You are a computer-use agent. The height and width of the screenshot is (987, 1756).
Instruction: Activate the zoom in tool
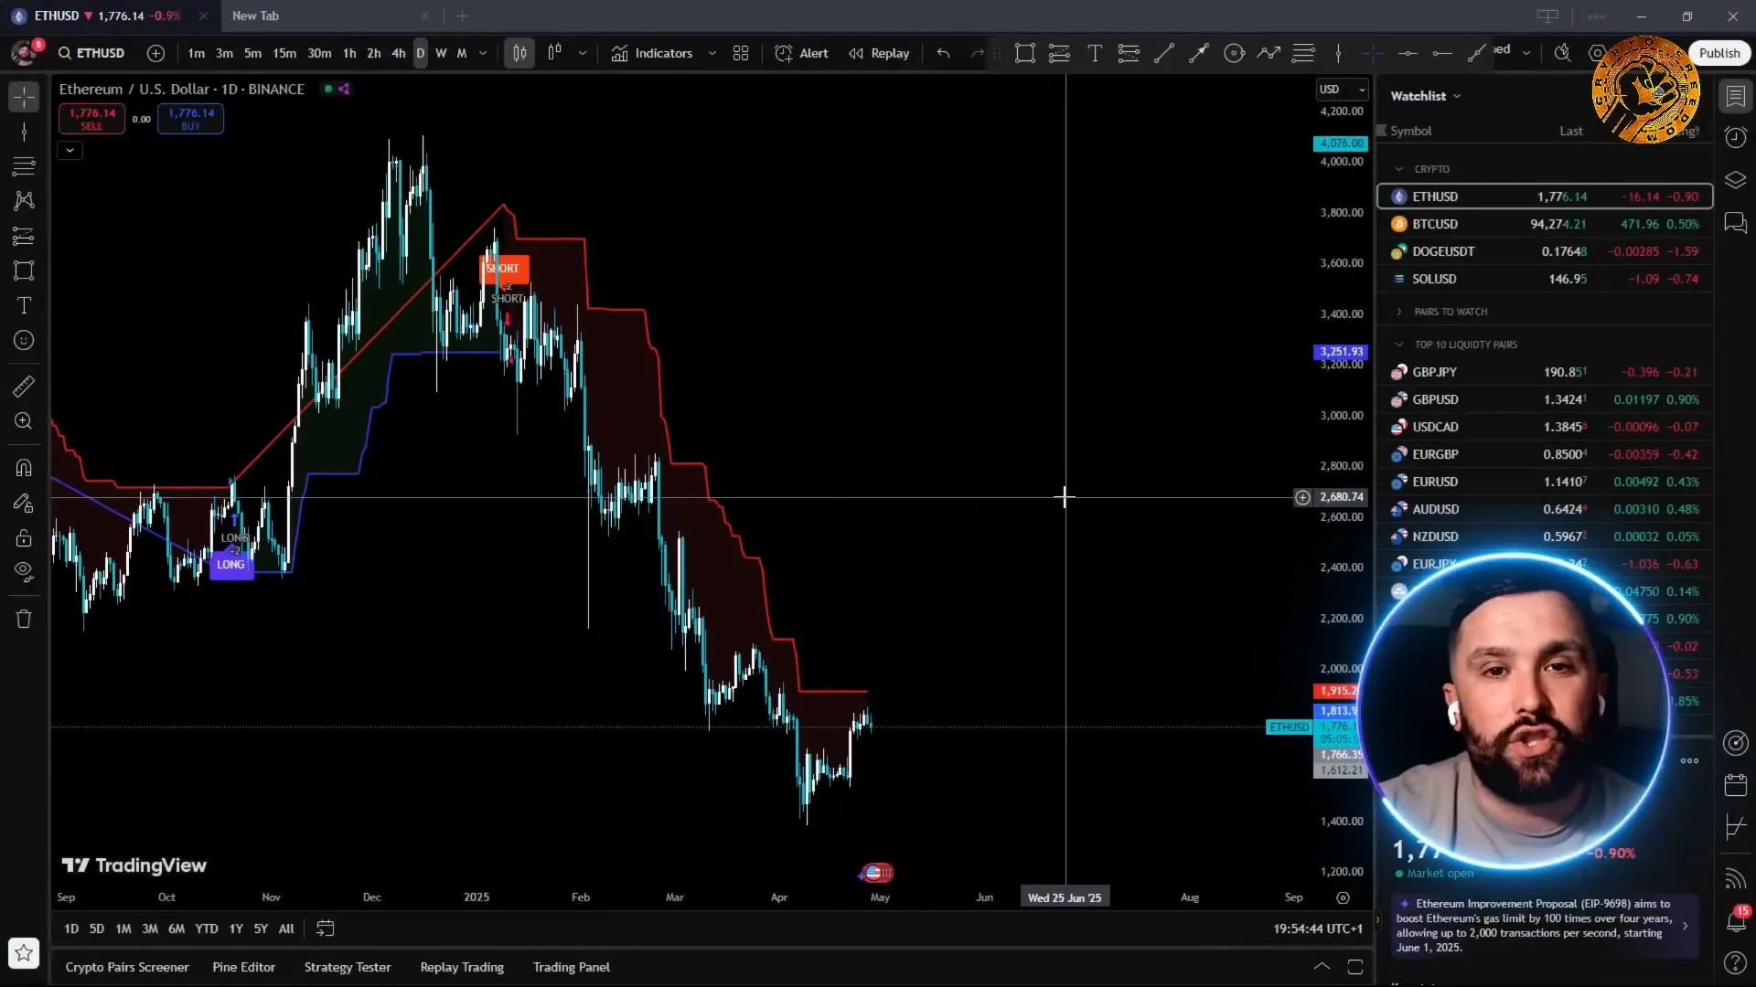24,420
